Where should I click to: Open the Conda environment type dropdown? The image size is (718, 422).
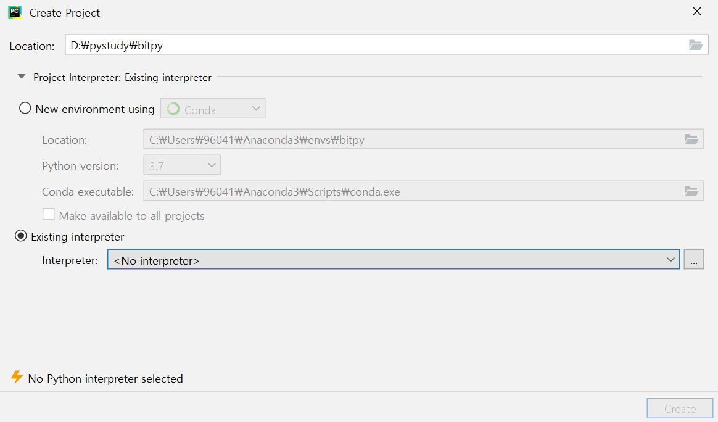click(x=212, y=109)
